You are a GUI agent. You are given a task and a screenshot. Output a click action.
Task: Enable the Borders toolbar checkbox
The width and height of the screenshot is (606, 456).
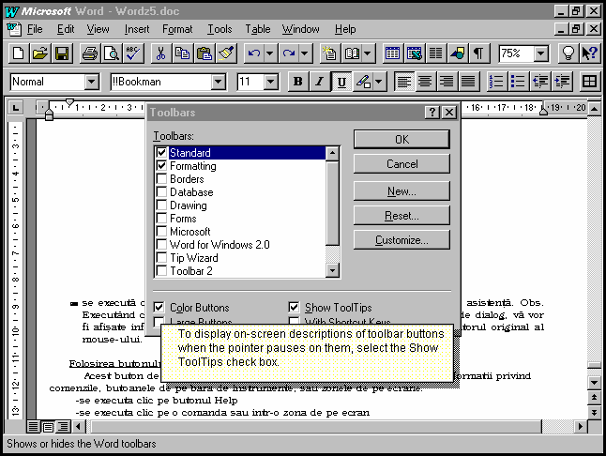pos(161,178)
